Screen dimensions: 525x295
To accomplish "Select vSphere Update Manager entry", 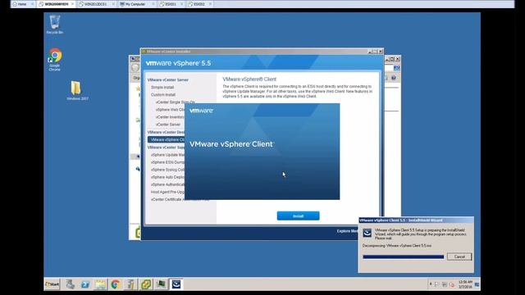I will click(167, 155).
